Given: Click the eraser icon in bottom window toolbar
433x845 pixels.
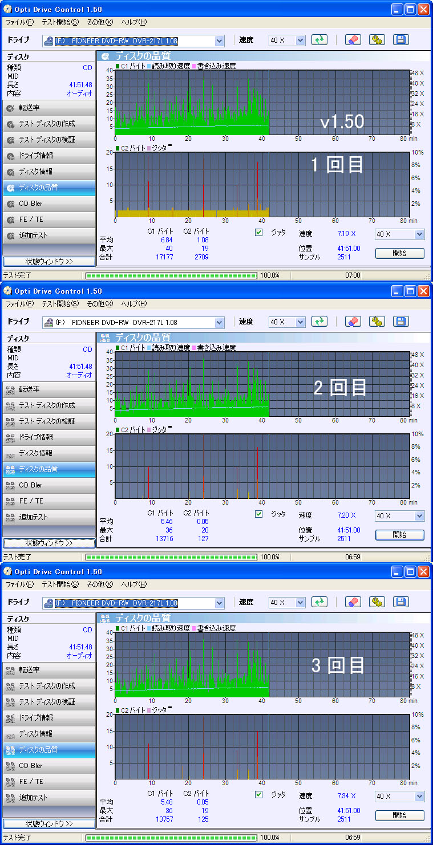Looking at the screenshot, I should [353, 602].
